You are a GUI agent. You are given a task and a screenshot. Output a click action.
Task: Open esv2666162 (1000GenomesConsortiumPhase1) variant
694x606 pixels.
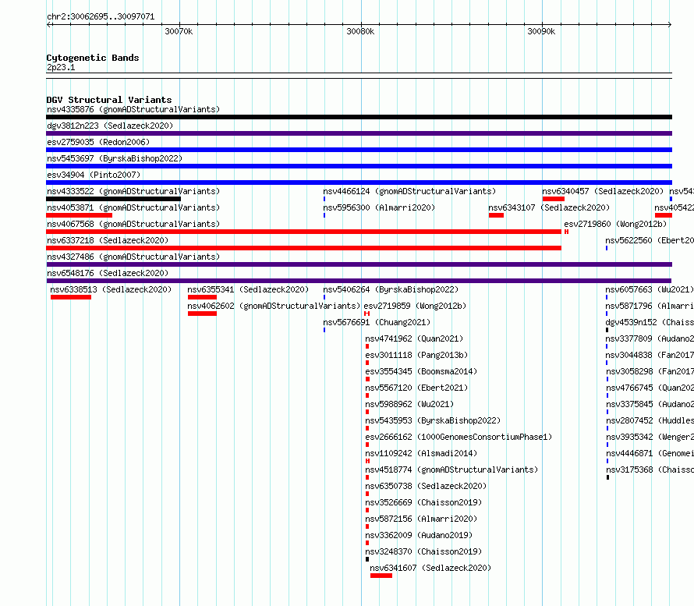[459, 437]
